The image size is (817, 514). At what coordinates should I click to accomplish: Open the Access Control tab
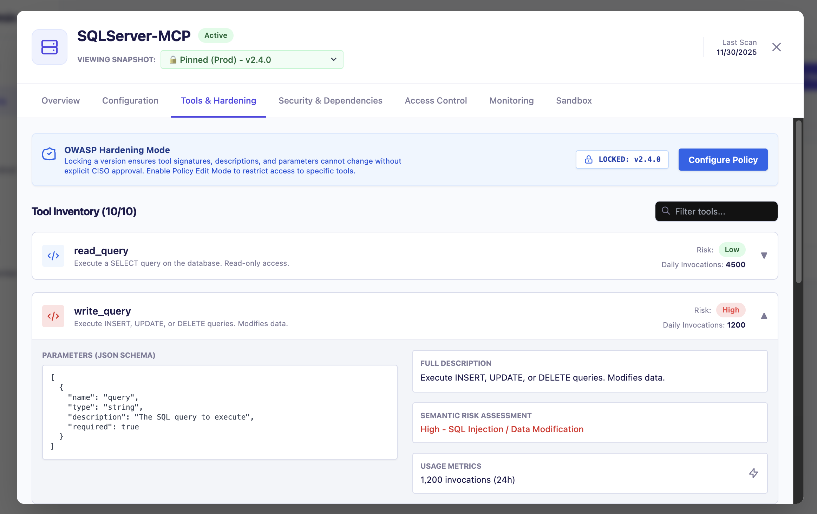436,101
